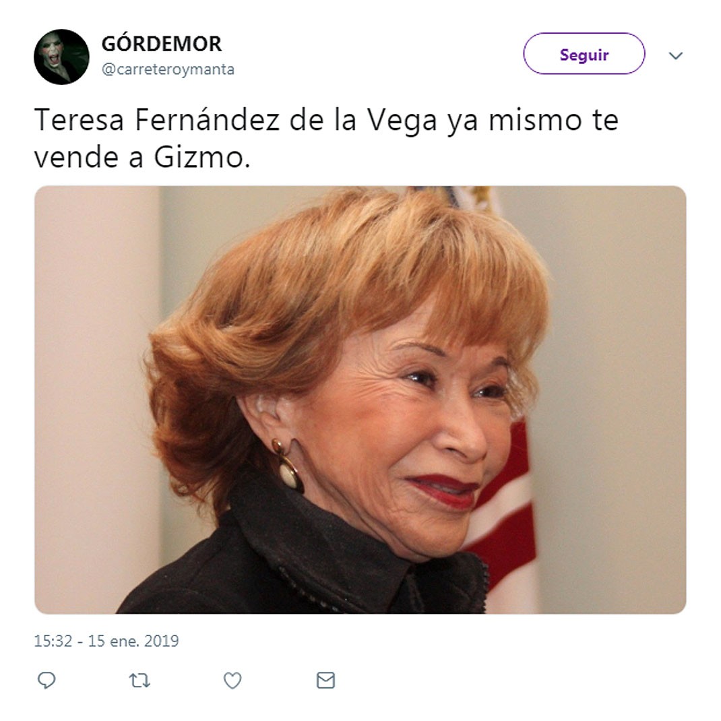Click the words 'ya mismo te' in tweet
The width and height of the screenshot is (721, 721).
[x=533, y=121]
